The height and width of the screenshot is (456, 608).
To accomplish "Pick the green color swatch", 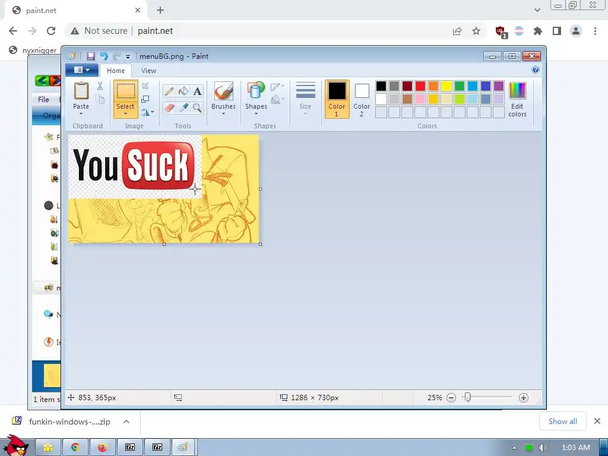I will [460, 86].
